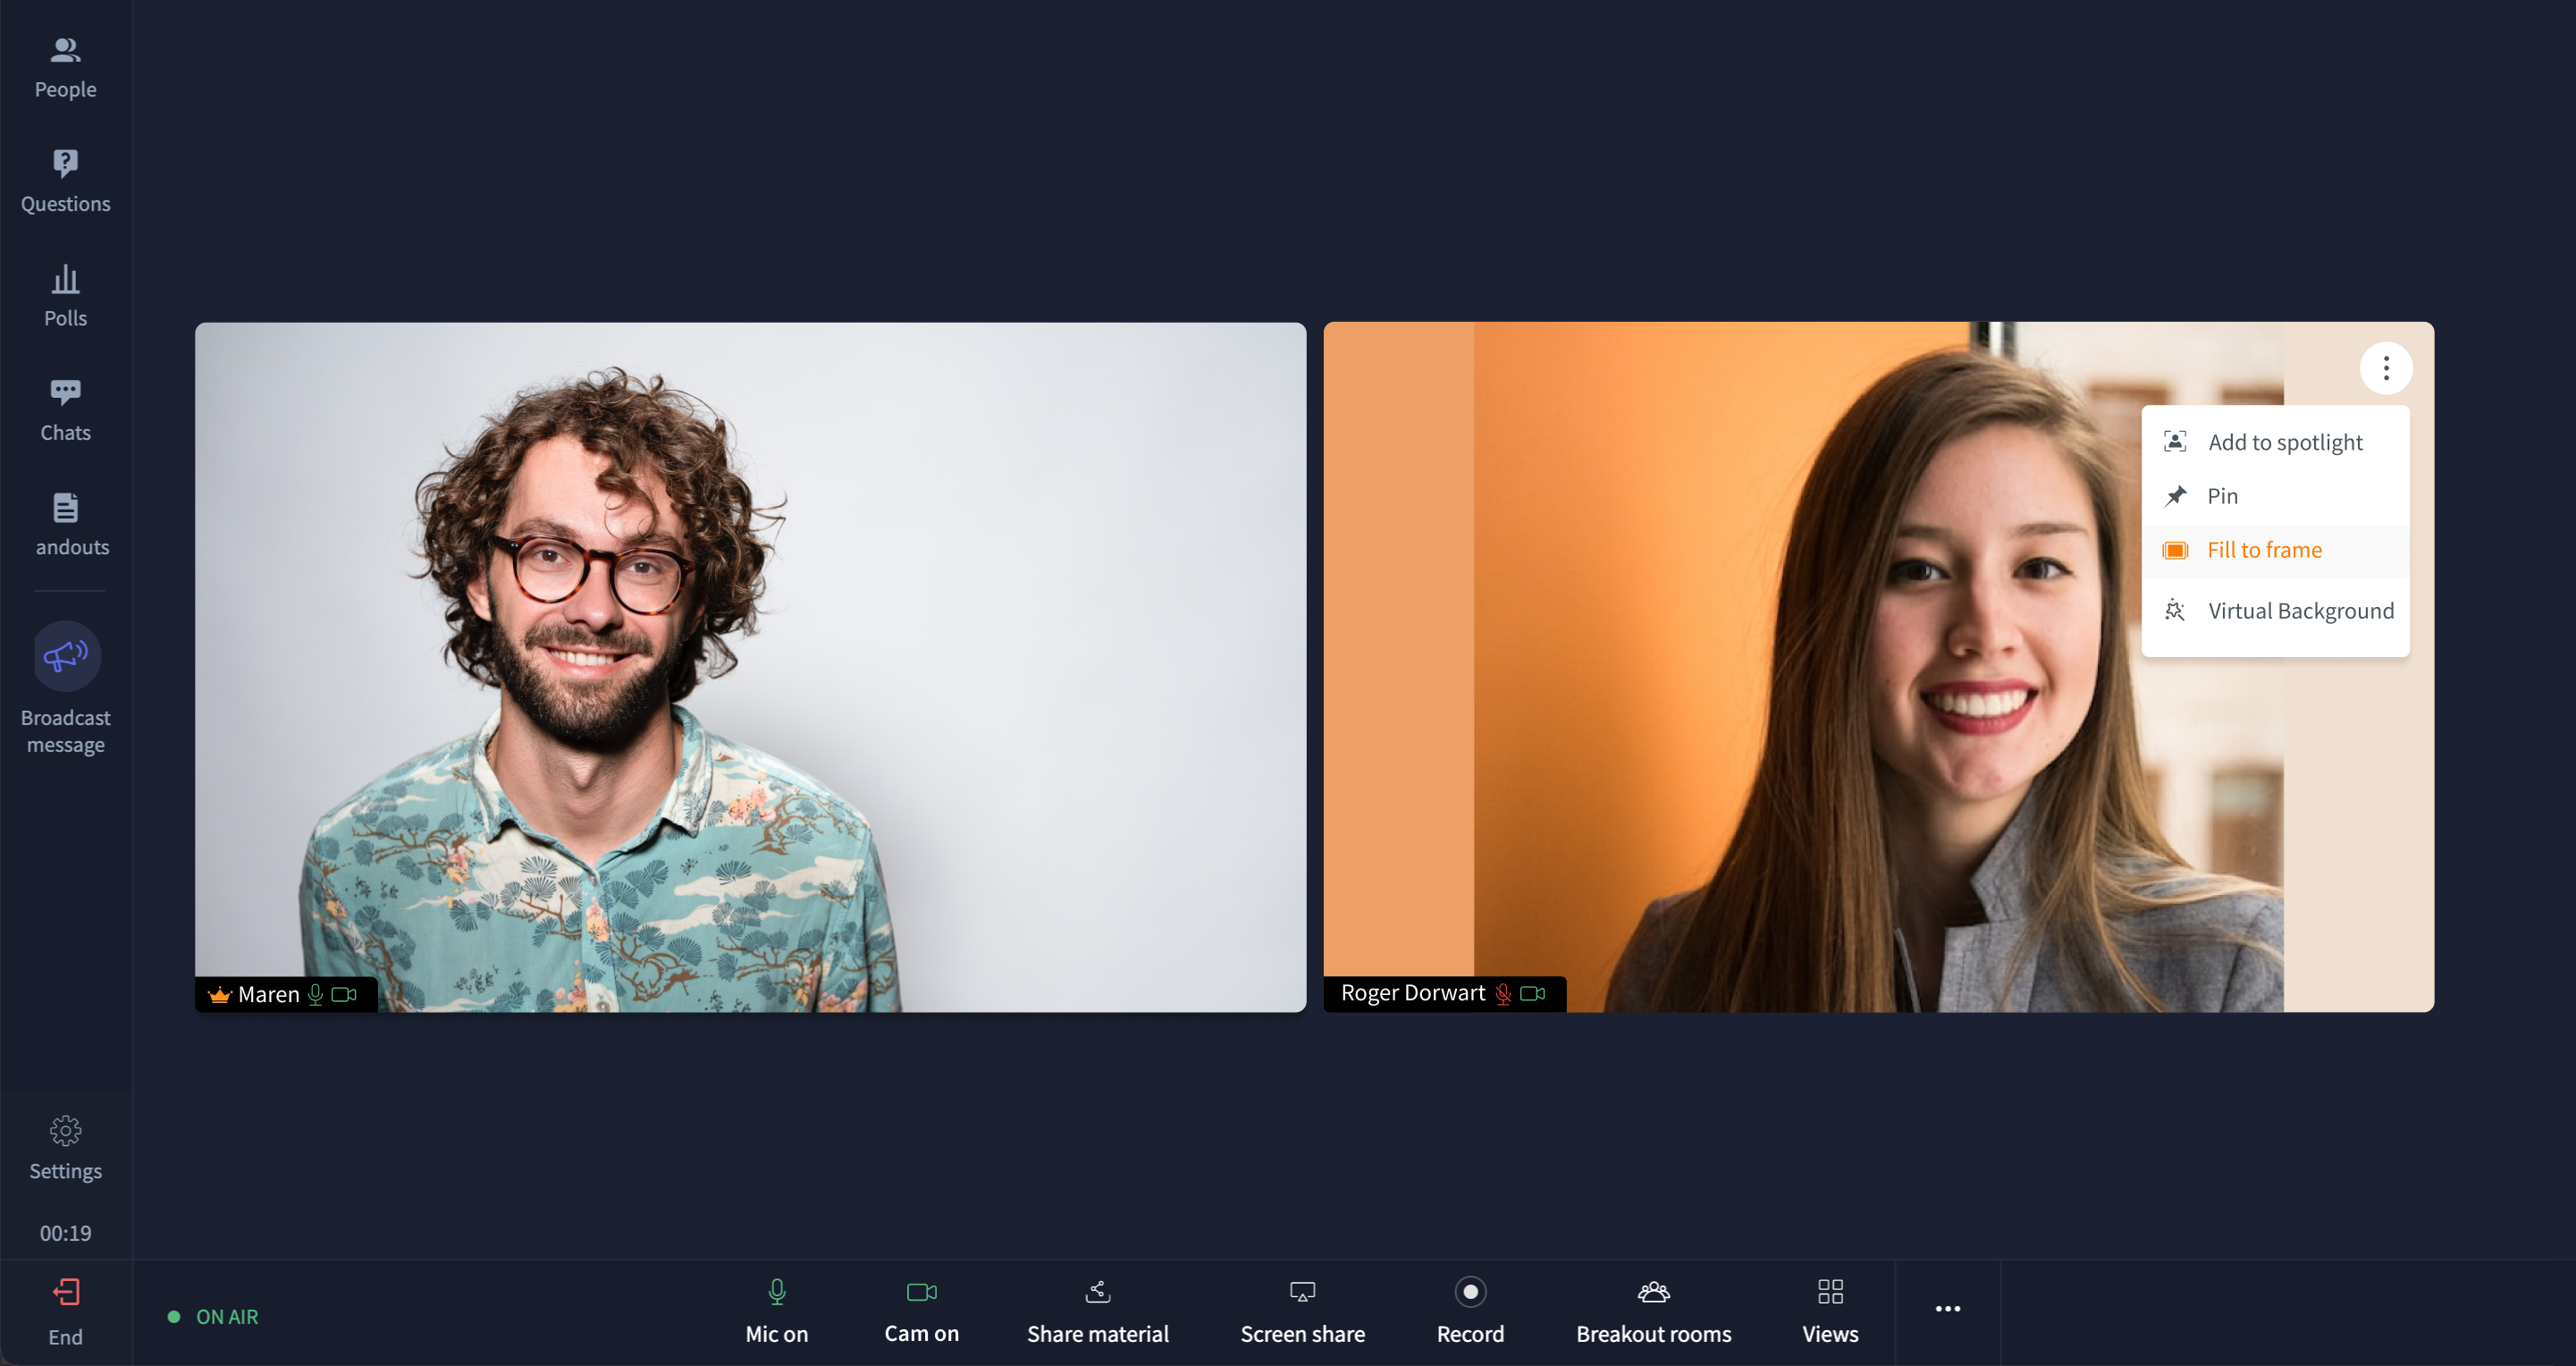2576x1366 pixels.
Task: Open the People panel
Action: 65,67
